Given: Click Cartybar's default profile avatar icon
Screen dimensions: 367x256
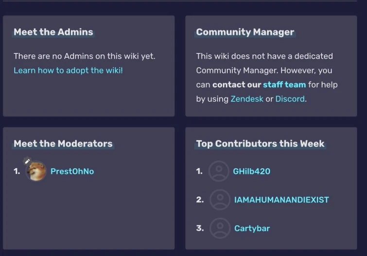Looking at the screenshot, I should point(220,228).
